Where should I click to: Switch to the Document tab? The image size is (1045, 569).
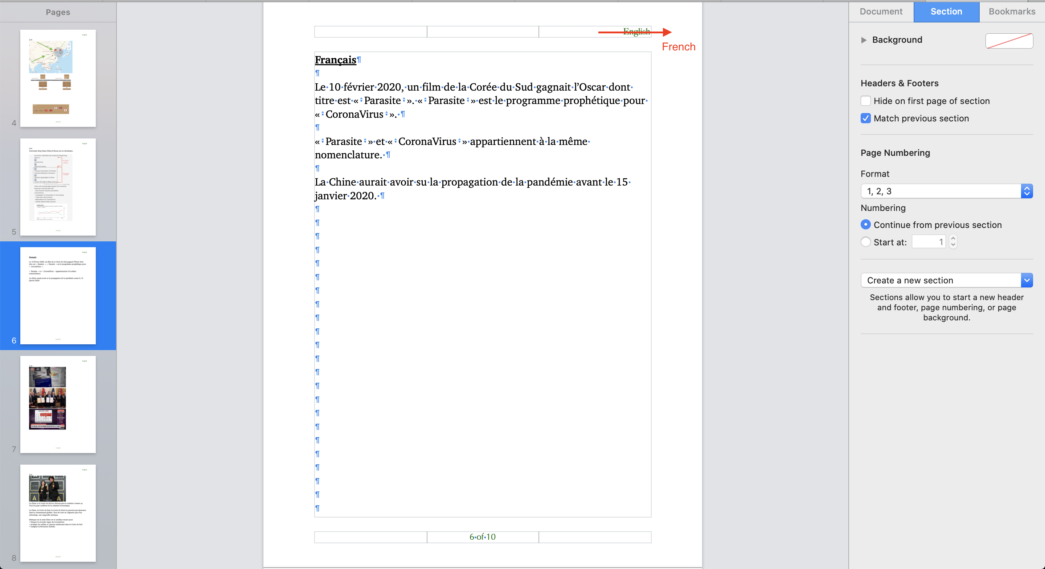[x=881, y=11]
